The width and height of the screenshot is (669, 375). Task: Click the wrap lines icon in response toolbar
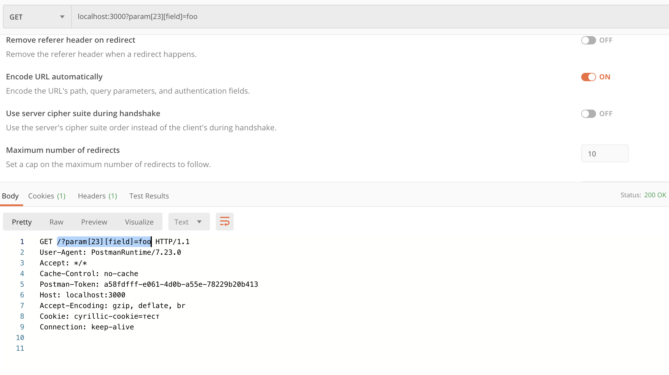(x=224, y=221)
